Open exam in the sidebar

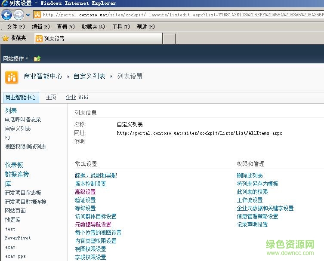tap(10, 247)
